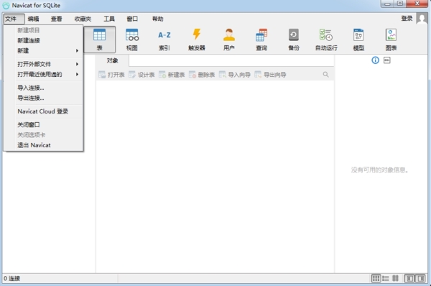Open the 触发器 trigger lightning icon
This screenshot has width=431, height=286.
(x=197, y=40)
